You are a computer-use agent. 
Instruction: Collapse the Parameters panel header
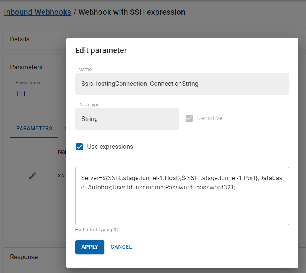click(35, 67)
